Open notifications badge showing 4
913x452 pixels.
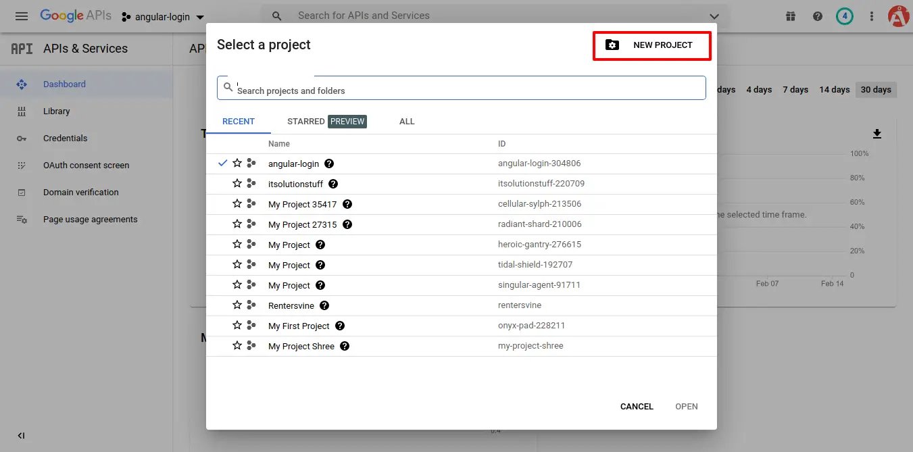point(844,16)
